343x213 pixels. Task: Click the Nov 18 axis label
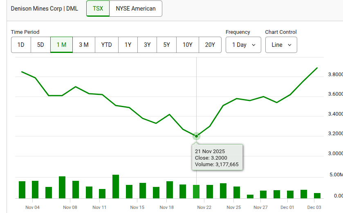tap(167, 207)
